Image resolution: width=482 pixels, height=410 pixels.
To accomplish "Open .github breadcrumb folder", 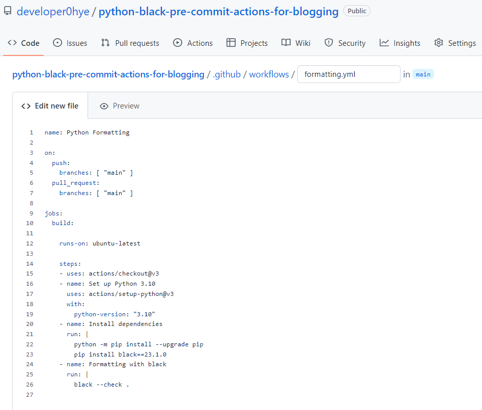I will (x=227, y=74).
